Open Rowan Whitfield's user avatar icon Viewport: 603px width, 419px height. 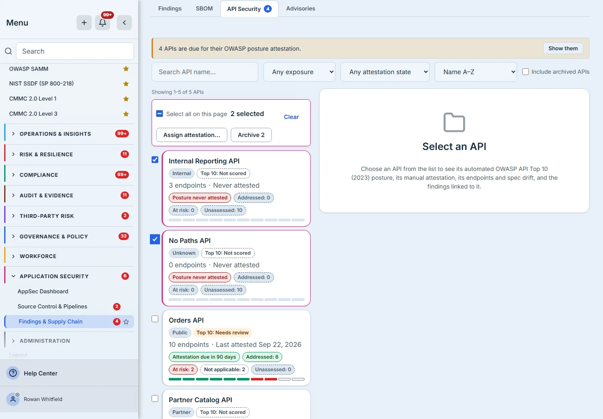(x=13, y=399)
